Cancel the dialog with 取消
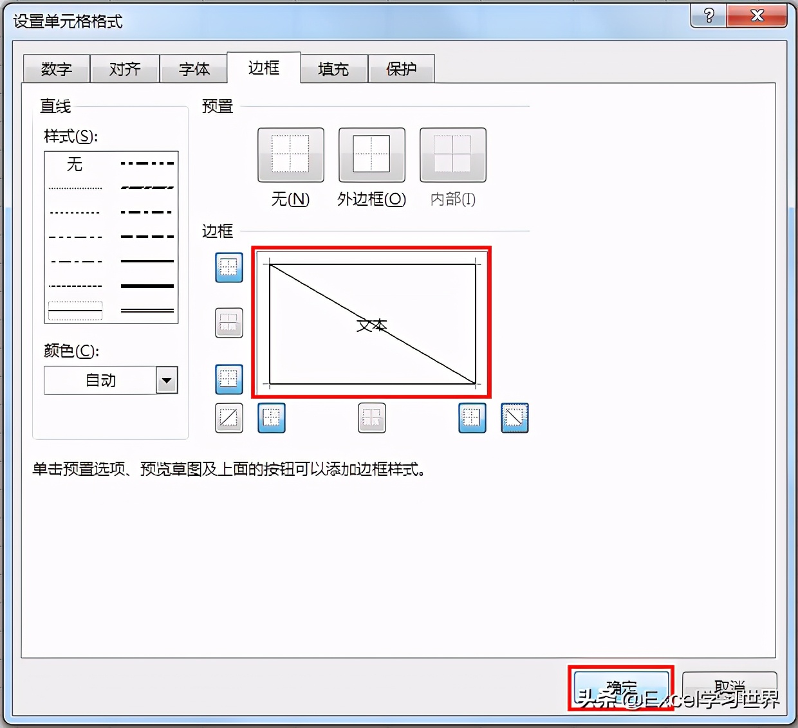 click(730, 689)
